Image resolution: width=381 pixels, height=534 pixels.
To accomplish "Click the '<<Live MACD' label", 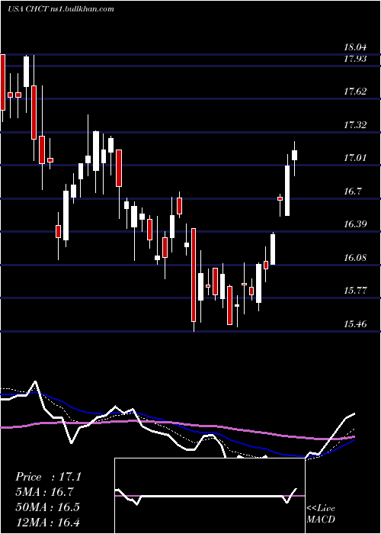I will 321,513.
